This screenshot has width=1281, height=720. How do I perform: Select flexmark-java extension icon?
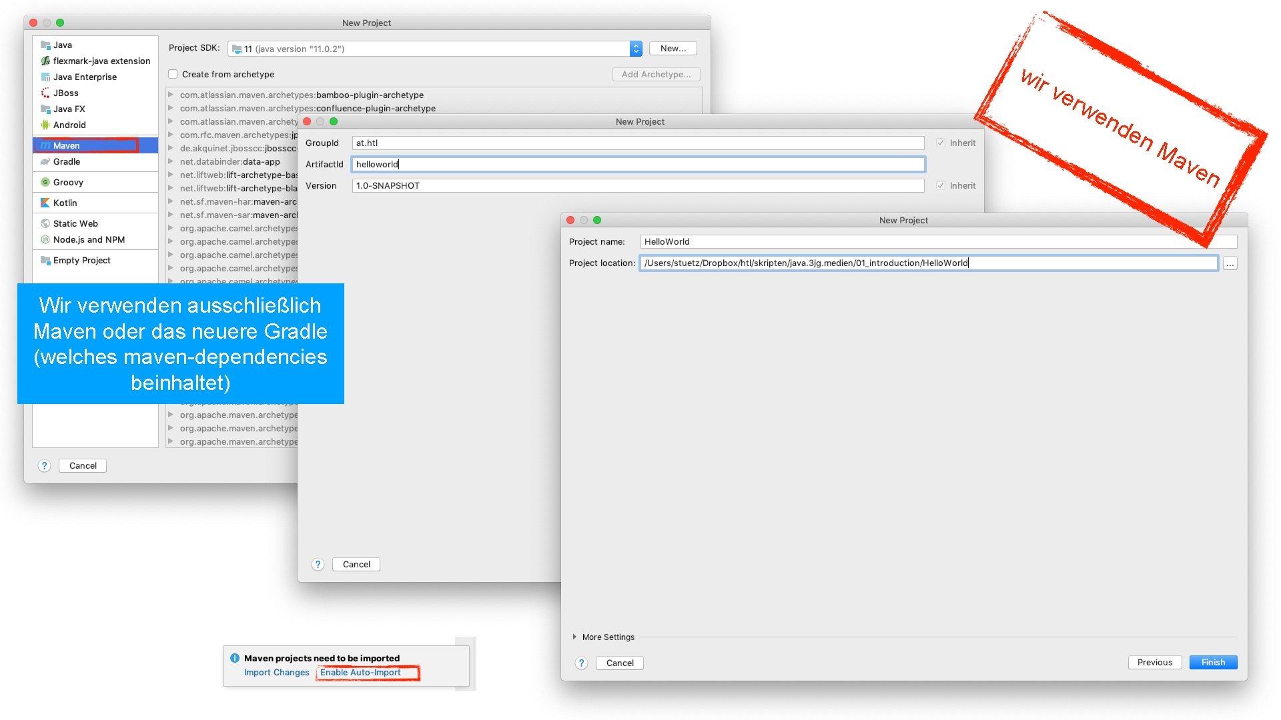point(45,61)
